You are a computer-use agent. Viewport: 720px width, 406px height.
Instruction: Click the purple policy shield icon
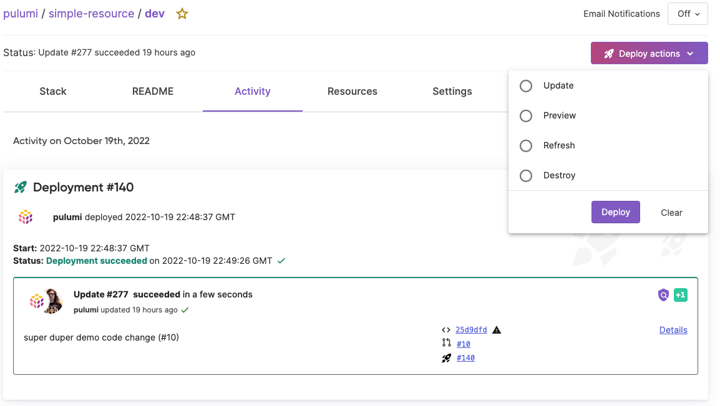pyautogui.click(x=663, y=295)
